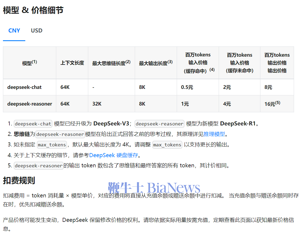The height and width of the screenshot is (235, 308).
Task: Click 64K in the deepseek-chat row
Action: click(72, 87)
